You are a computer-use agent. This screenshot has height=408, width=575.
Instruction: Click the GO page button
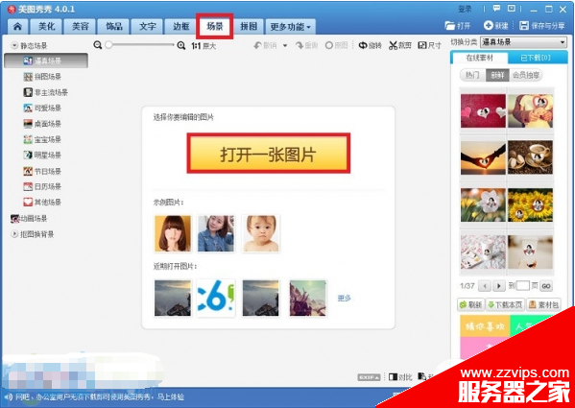(546, 286)
